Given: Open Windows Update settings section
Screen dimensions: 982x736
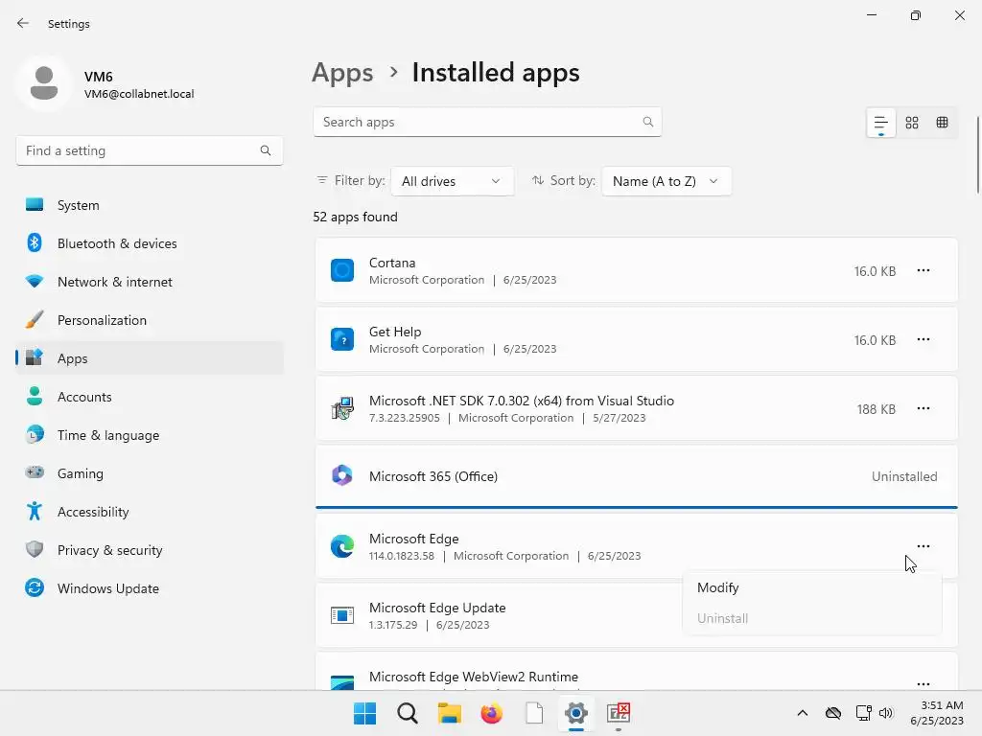Looking at the screenshot, I should coord(107,588).
